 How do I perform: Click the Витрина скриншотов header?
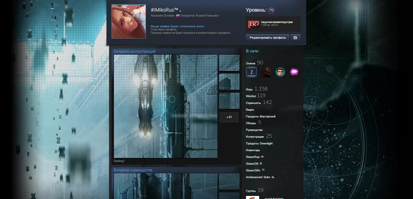pos(133,170)
